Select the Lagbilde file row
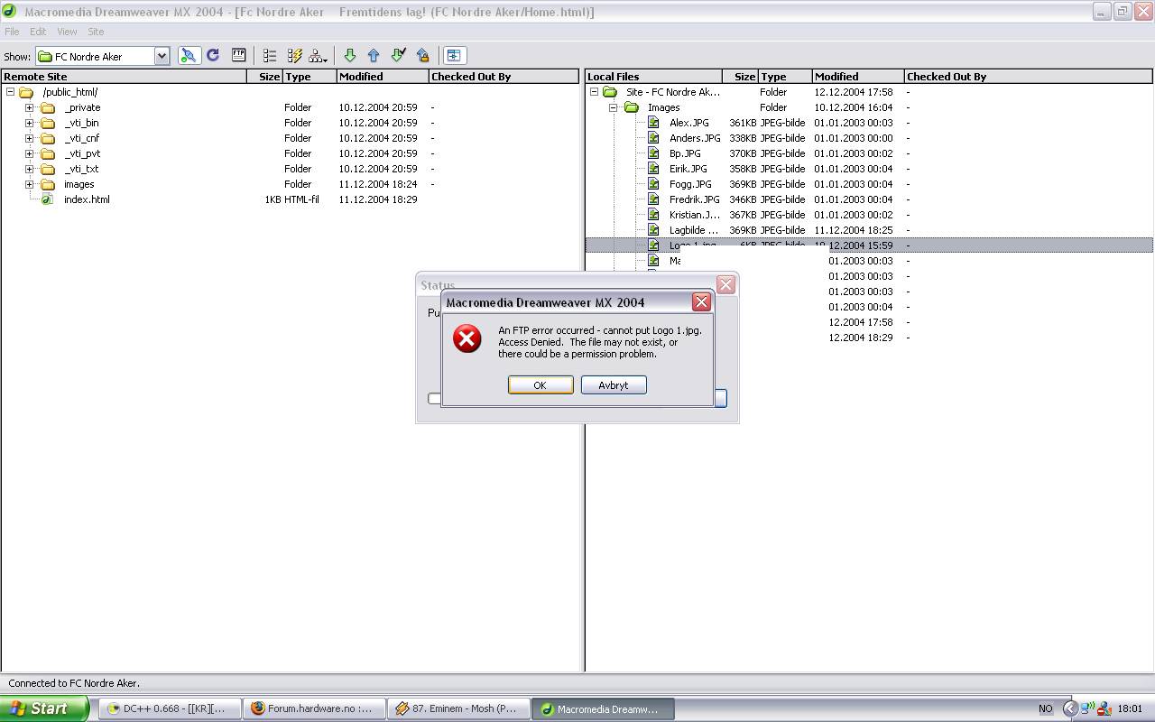Image resolution: width=1155 pixels, height=722 pixels. [869, 230]
